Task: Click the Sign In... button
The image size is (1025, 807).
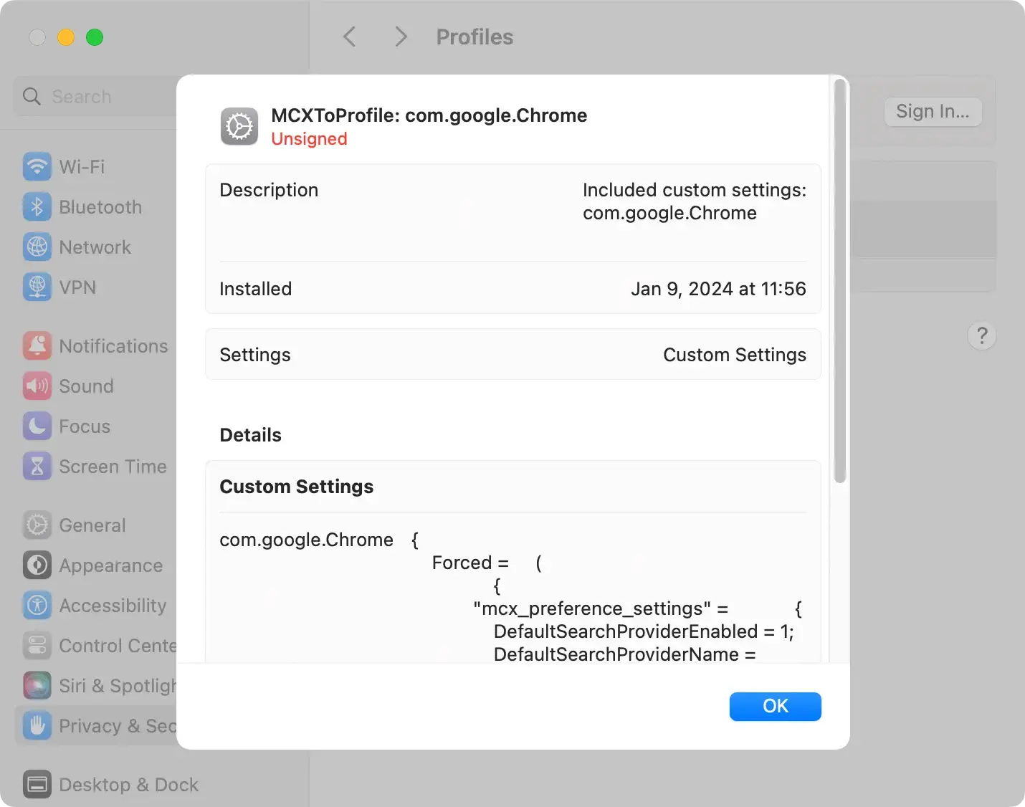Action: click(x=932, y=112)
